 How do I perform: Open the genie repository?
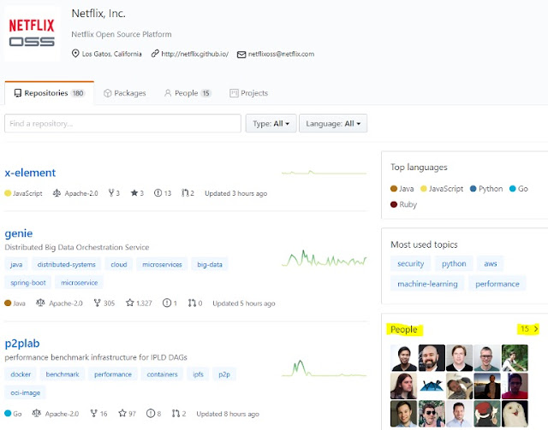[x=19, y=233]
